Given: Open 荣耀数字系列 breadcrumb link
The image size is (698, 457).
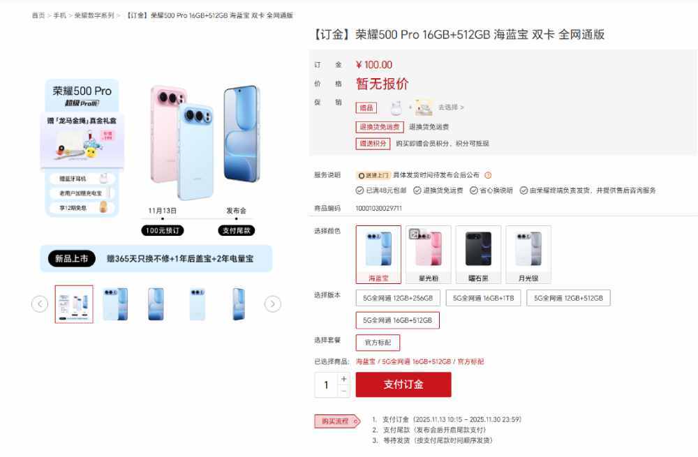Looking at the screenshot, I should 94,15.
